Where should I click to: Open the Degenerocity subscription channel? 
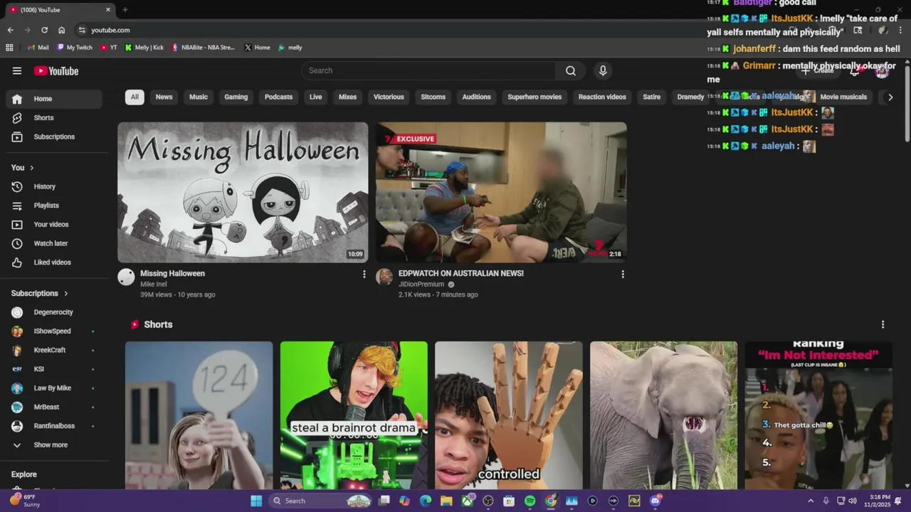pyautogui.click(x=54, y=312)
